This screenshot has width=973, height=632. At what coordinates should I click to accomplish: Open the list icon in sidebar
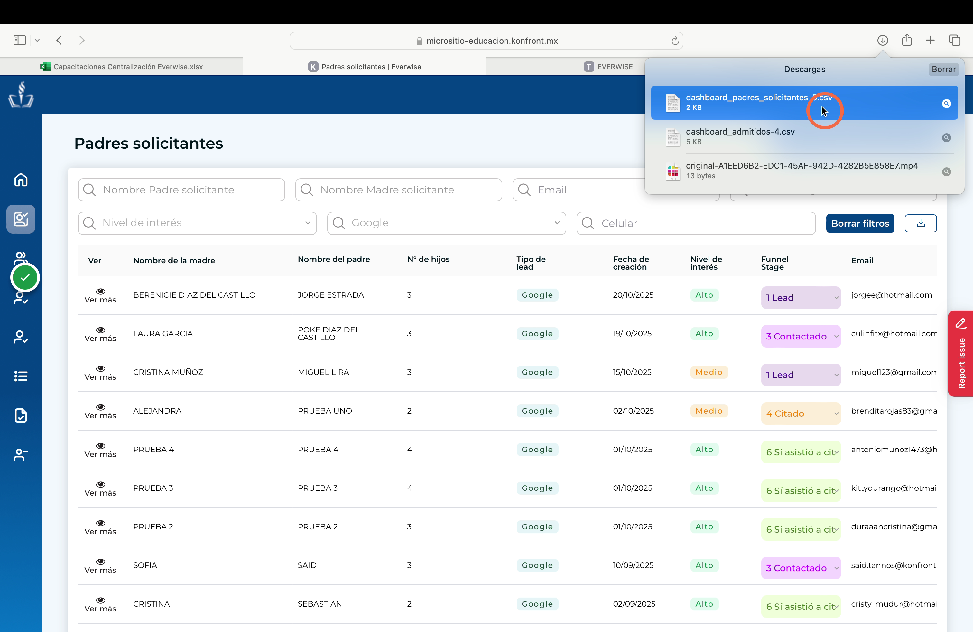pos(21,376)
